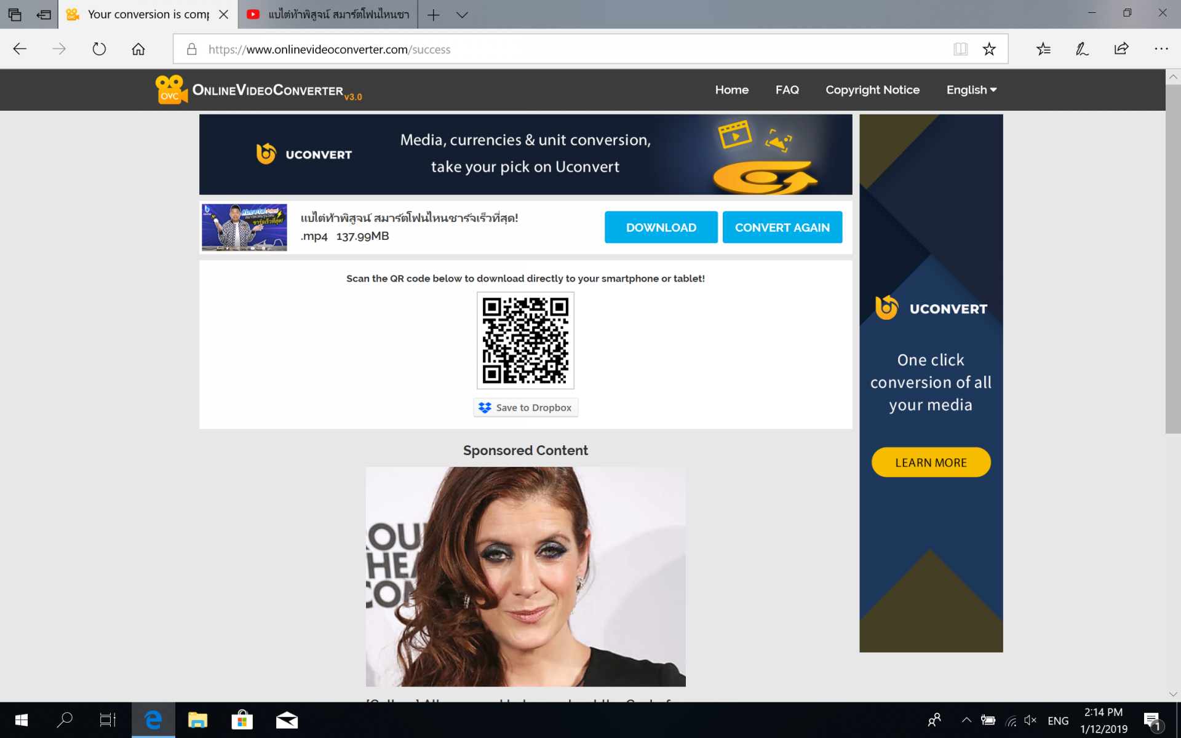The height and width of the screenshot is (738, 1181).
Task: Open Mail app from the taskbar
Action: click(x=287, y=720)
